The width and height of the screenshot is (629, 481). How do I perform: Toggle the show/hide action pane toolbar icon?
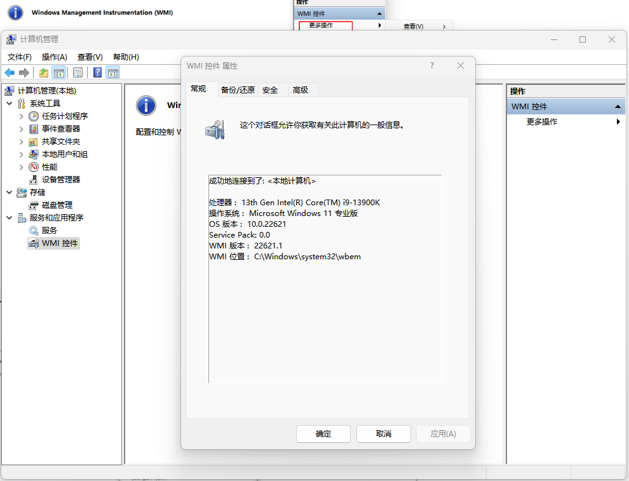(113, 72)
